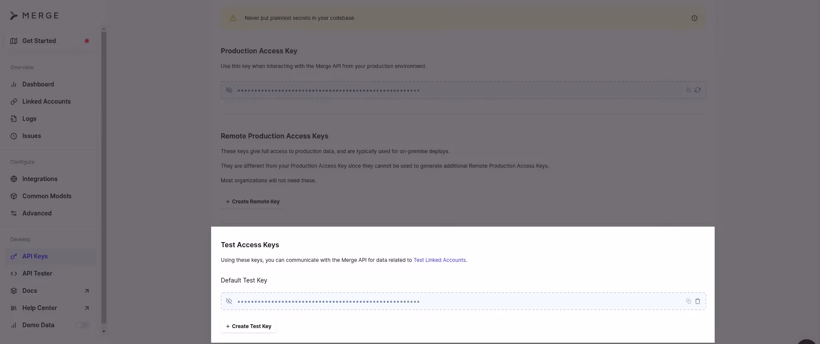The height and width of the screenshot is (344, 820).
Task: Click the masked Production Access Key field
Action: (463, 90)
